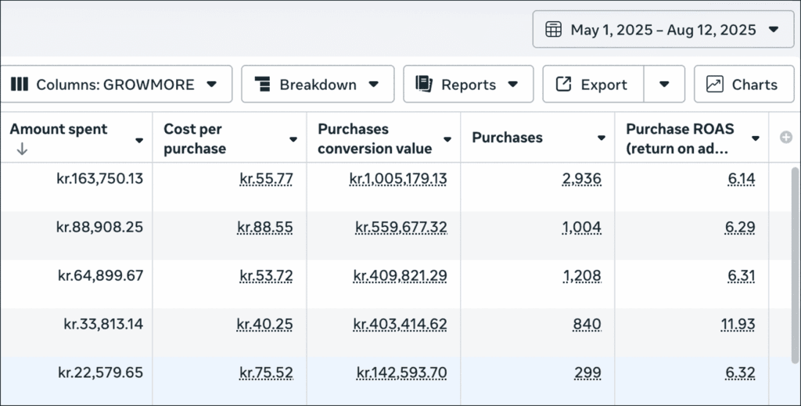801x406 pixels.
Task: Click the 11.93 ROAS value
Action: pos(741,324)
